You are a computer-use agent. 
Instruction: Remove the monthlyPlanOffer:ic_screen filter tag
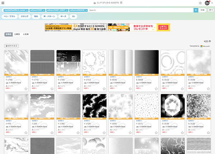pyautogui.click(x=27, y=10)
